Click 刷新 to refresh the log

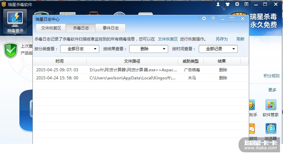[241, 39]
